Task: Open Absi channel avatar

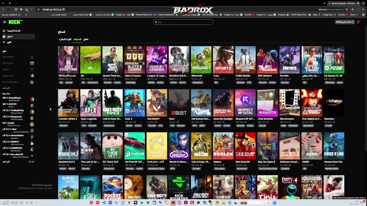Action: tap(32, 130)
